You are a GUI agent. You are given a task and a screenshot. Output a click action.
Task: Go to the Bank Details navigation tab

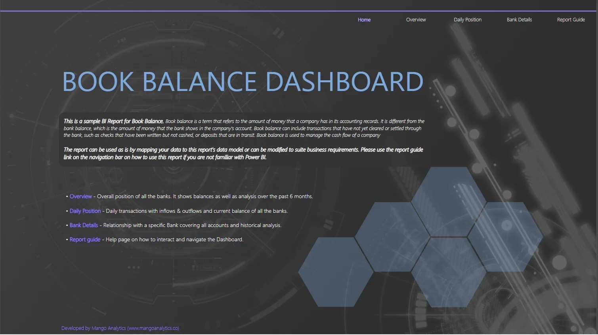tap(519, 20)
